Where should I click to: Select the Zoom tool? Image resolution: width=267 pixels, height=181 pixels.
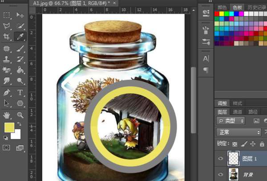point(20,115)
